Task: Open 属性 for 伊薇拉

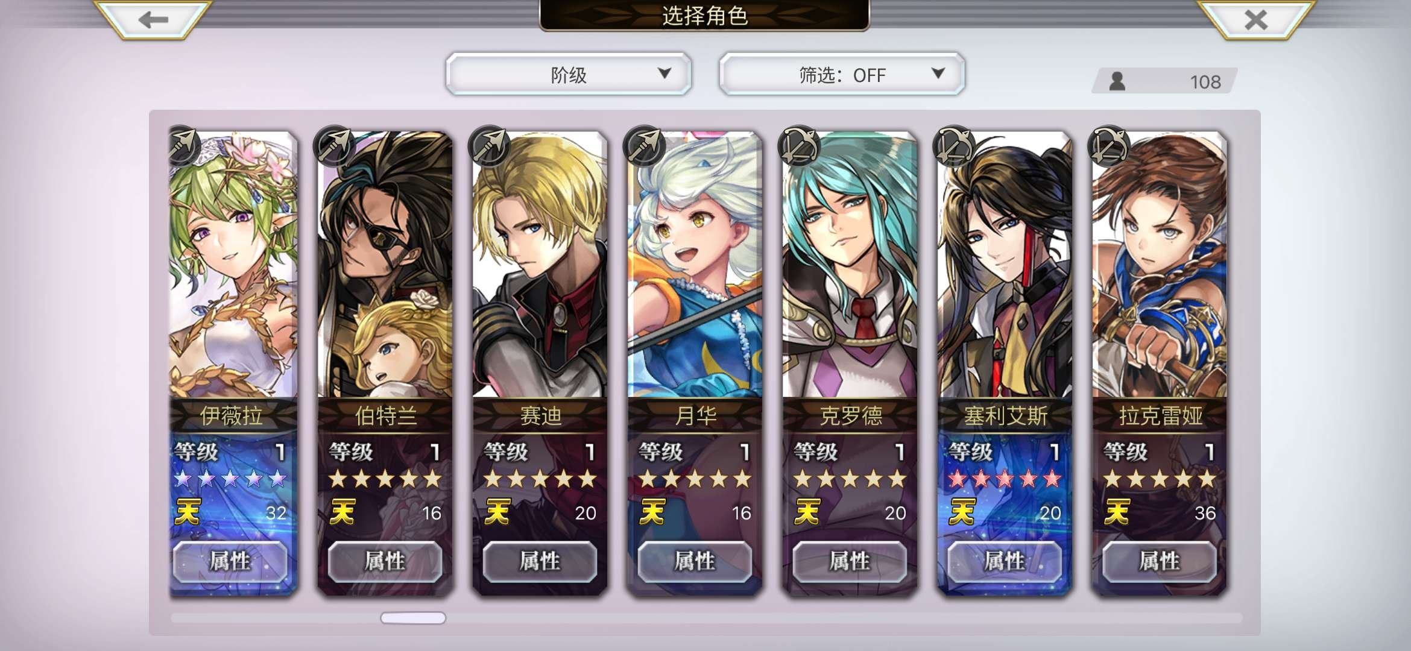Action: tap(230, 561)
